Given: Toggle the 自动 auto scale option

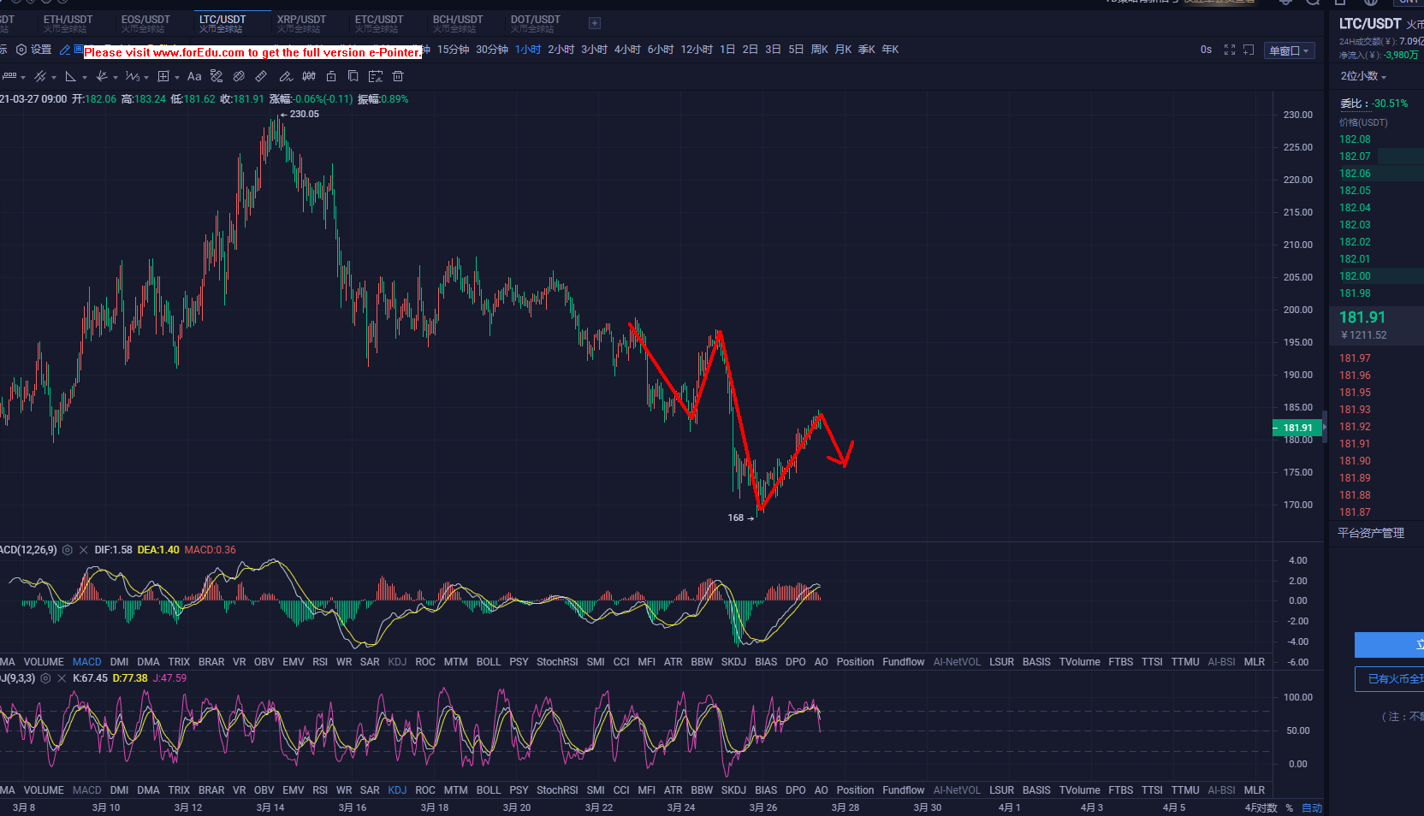Looking at the screenshot, I should coord(1311,807).
